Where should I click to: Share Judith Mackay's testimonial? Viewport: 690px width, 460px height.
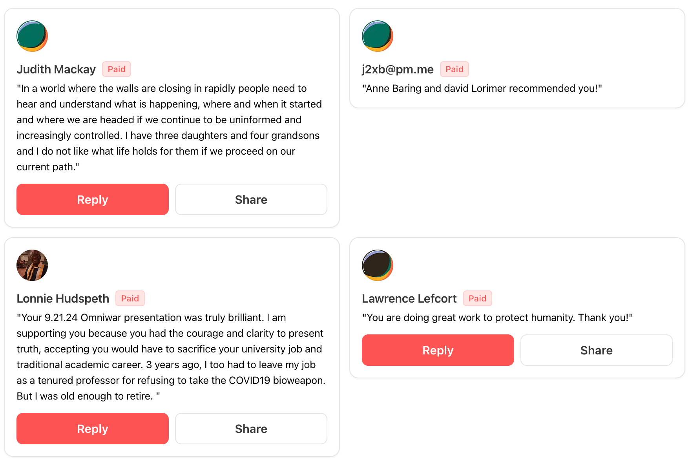pos(251,199)
